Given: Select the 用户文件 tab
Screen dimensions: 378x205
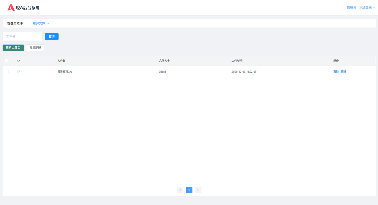Looking at the screenshot, I should 39,23.
